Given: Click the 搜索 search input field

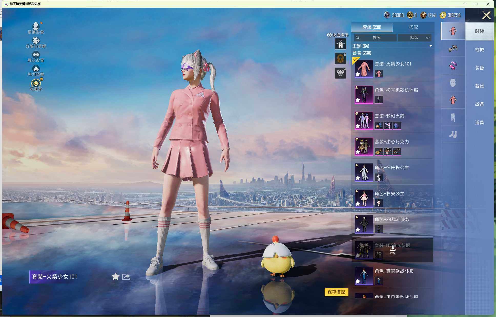Looking at the screenshot, I should pos(376,38).
